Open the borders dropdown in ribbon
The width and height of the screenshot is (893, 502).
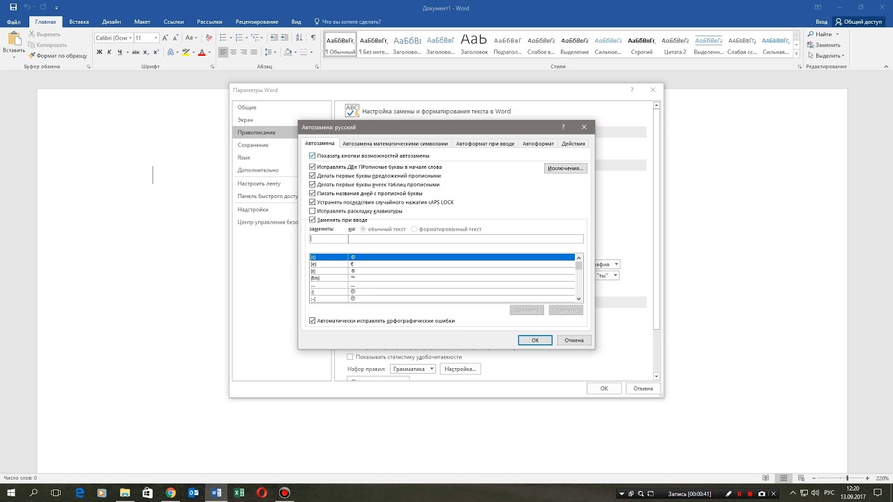point(311,52)
